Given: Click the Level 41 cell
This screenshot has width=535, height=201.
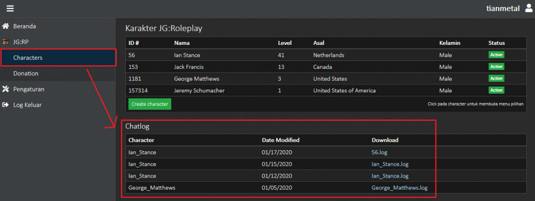Looking at the screenshot, I should point(281,55).
